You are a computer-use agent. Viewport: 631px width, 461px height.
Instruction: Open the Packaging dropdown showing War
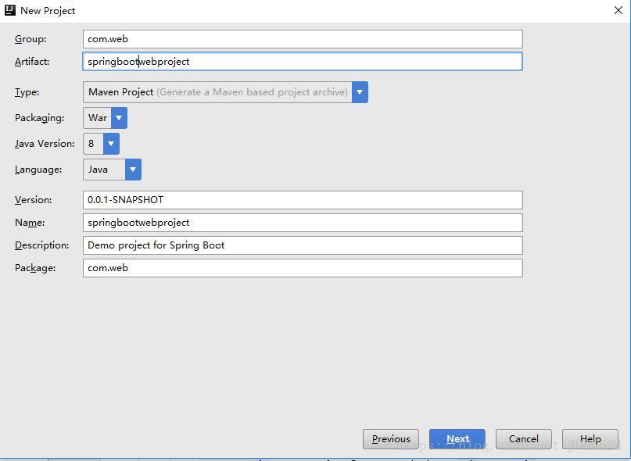pyautogui.click(x=105, y=118)
